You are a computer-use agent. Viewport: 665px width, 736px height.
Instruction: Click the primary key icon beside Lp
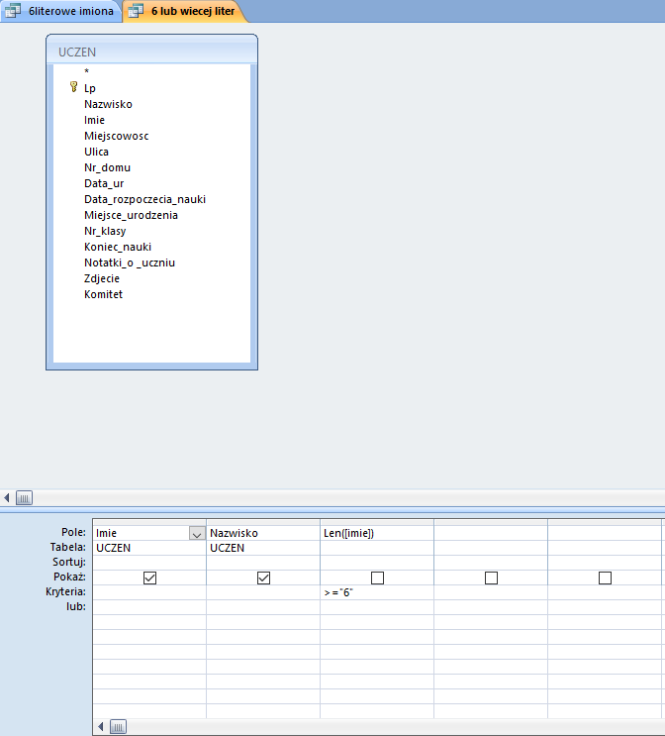[73, 87]
